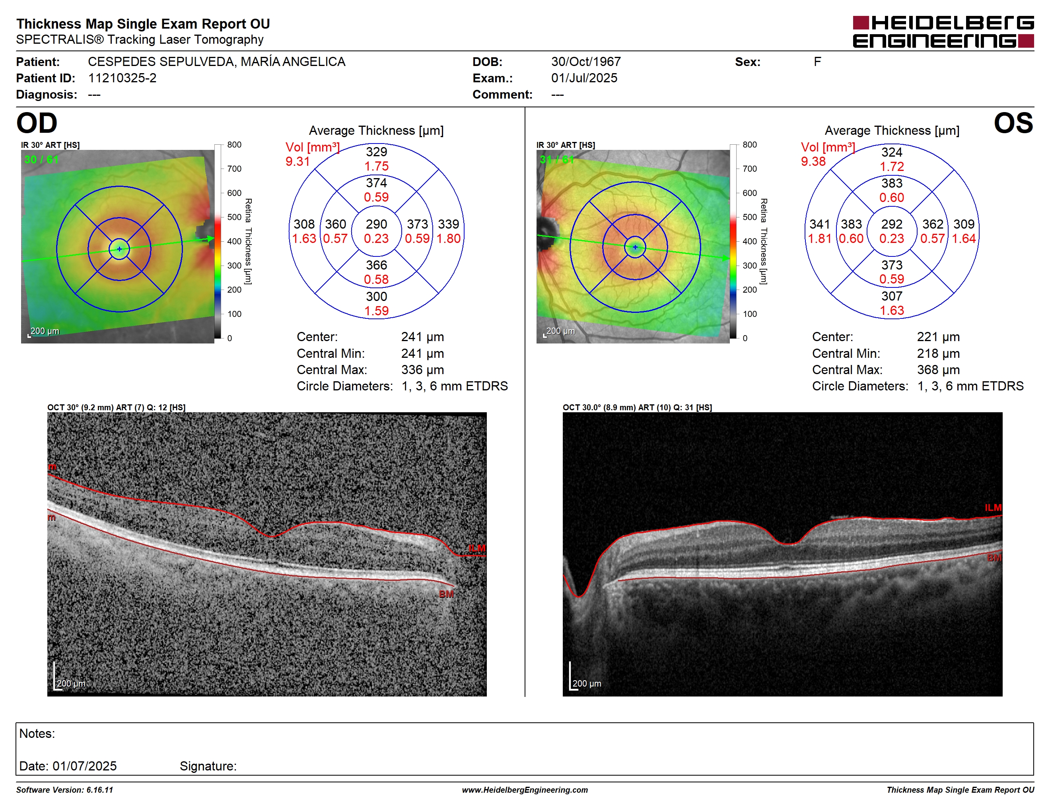This screenshot has width=1050, height=811.
Task: Click the OD Central Max value 336 µm
Action: click(x=422, y=369)
